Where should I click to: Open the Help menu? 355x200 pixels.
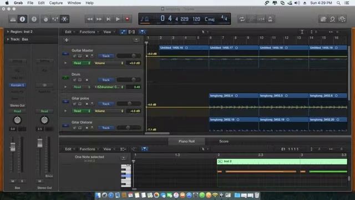(x=89, y=3)
